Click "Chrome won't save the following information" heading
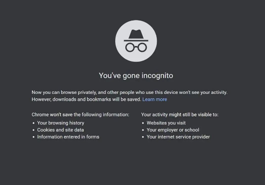265x185 pixels. (80, 114)
